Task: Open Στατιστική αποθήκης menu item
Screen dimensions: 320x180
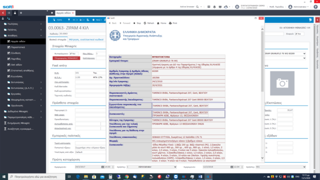Action: point(23,71)
